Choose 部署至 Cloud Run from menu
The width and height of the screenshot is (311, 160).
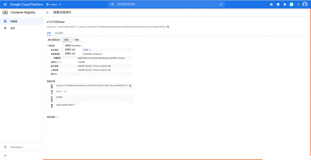[x=73, y=46]
